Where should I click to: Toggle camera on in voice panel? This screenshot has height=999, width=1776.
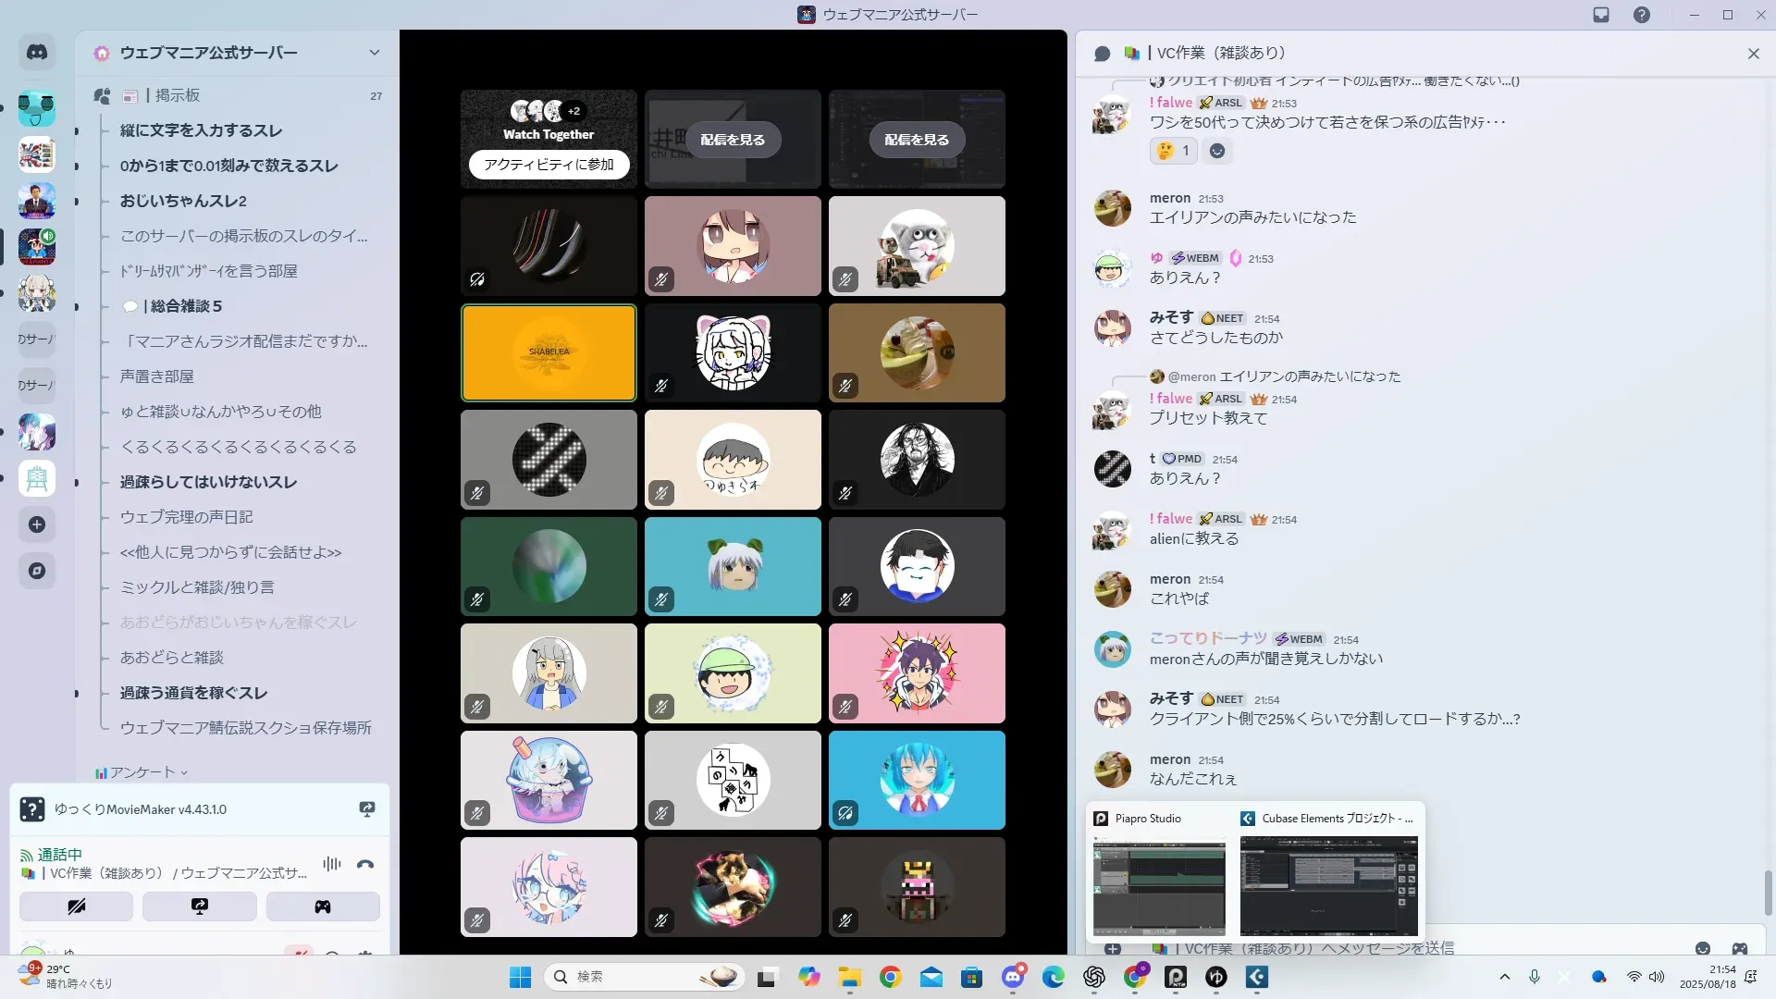pos(76,906)
